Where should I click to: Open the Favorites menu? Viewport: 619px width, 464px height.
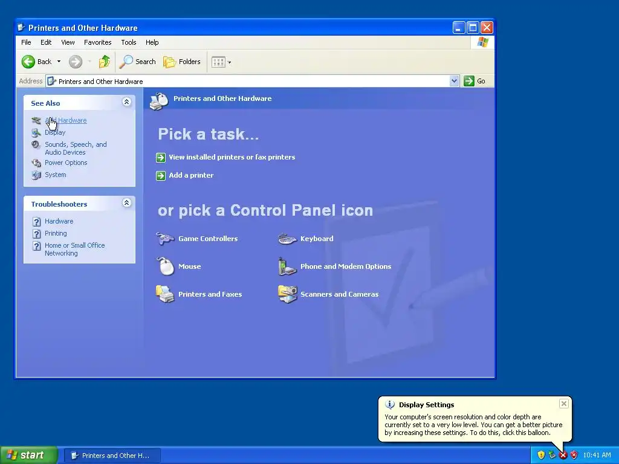[x=97, y=42]
